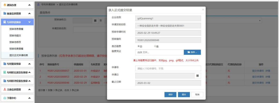Click the download icon beside 下载中心
The height and width of the screenshot is (103, 279).
point(5,98)
